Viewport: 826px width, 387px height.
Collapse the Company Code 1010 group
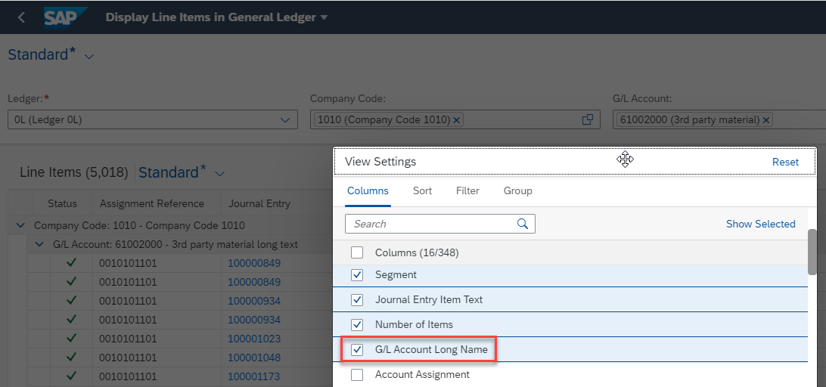point(20,225)
